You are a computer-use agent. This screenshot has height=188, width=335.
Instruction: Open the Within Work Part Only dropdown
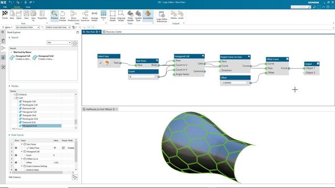click(58, 27)
